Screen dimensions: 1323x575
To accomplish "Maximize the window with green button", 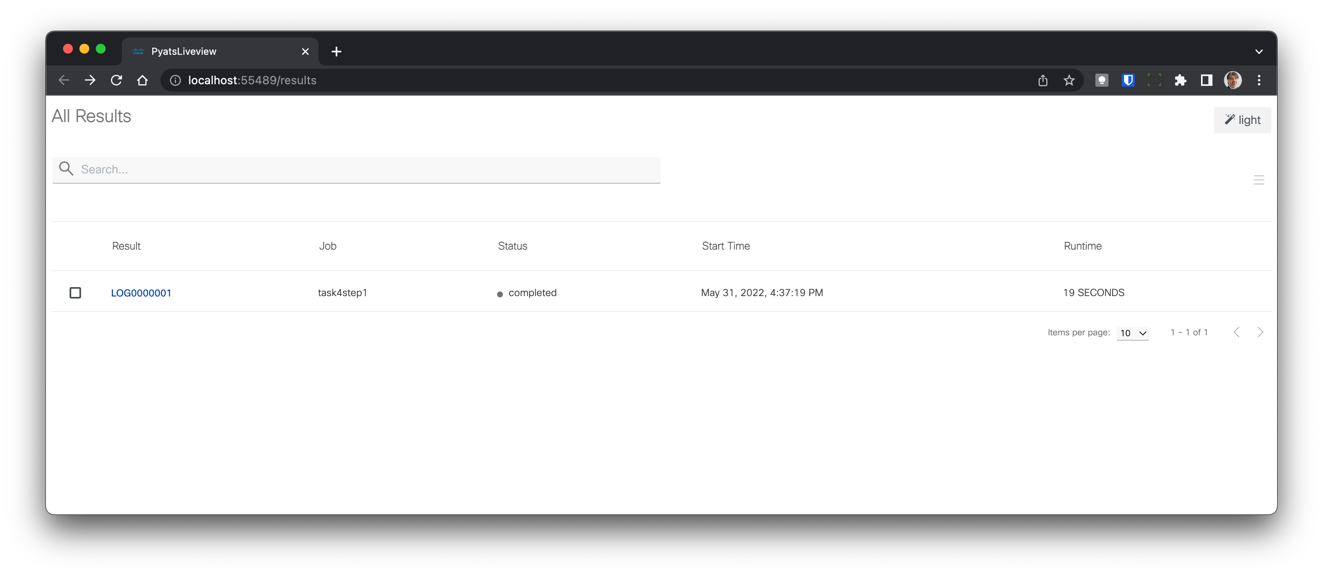I will [101, 49].
